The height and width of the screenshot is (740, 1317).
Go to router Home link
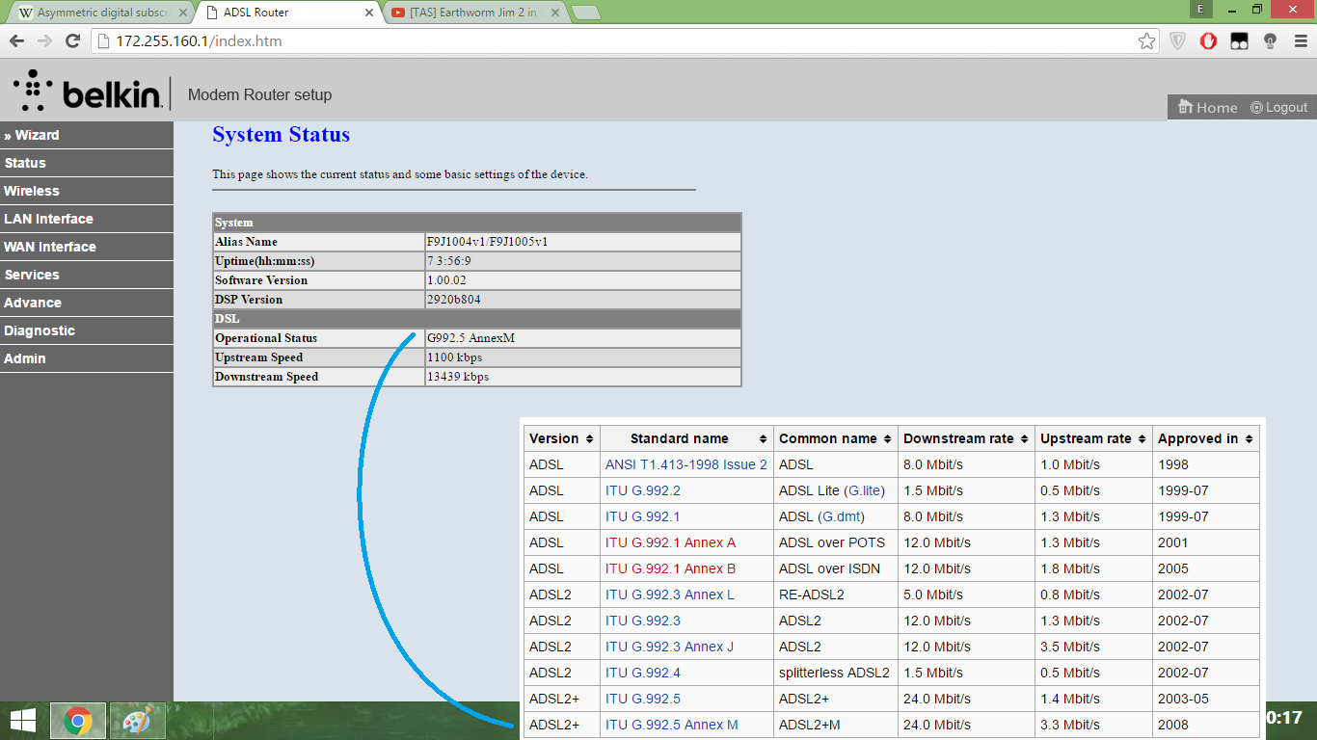[x=1207, y=108]
